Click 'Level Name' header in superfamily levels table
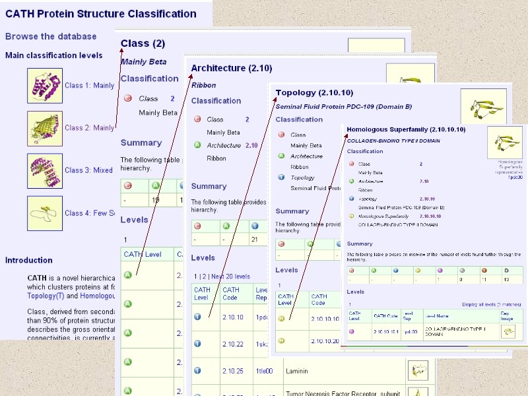Screen dimensions: 528x396 point(437,316)
